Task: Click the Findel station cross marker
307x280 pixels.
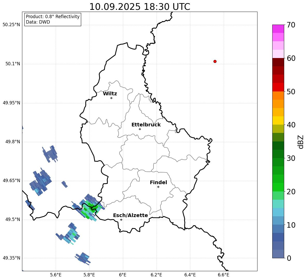Action: coord(158,187)
